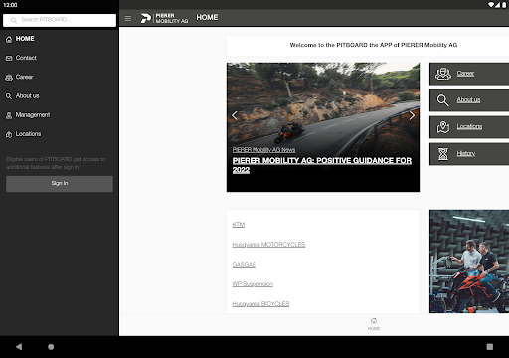Open Management from the sidebar

point(33,115)
